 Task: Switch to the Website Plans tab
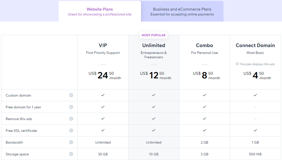(100, 11)
